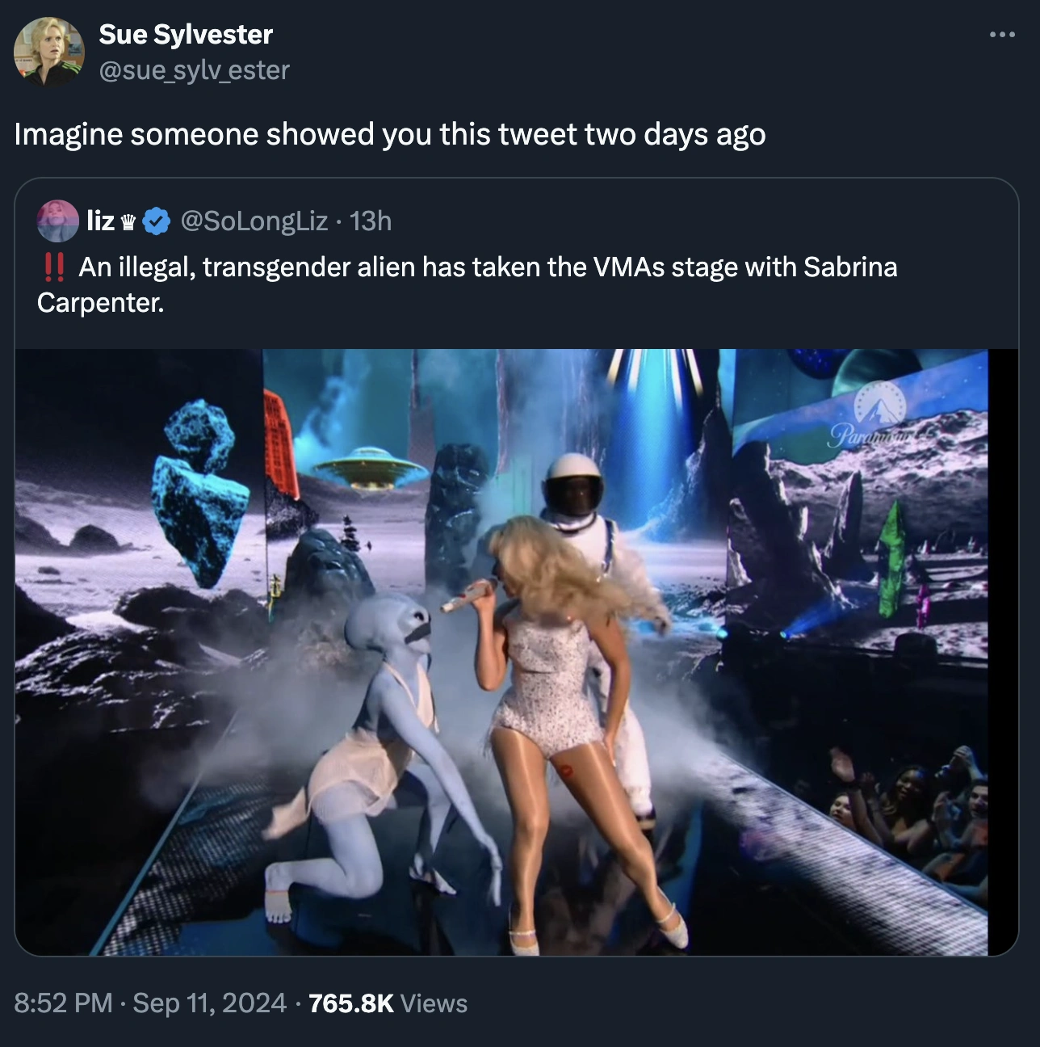Select the "Imagine someone showed you" tweet text

(390, 134)
